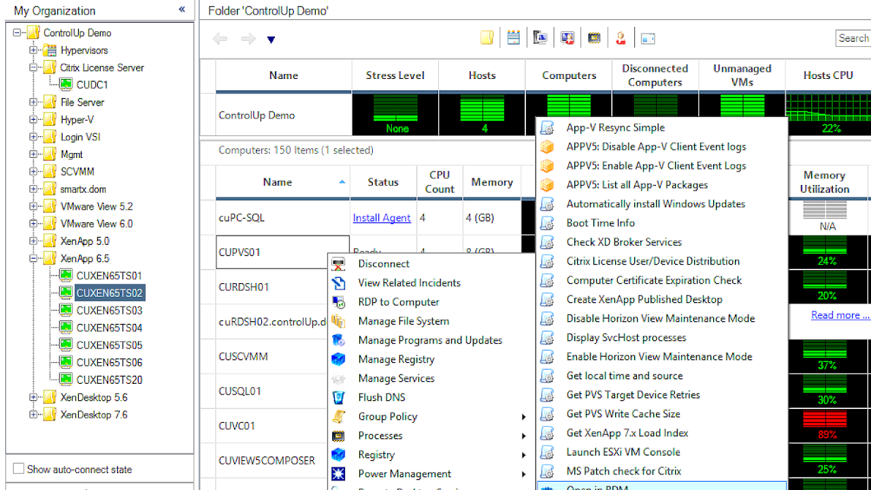Run MS Patch check for Citrix
871x490 pixels.
click(x=624, y=471)
